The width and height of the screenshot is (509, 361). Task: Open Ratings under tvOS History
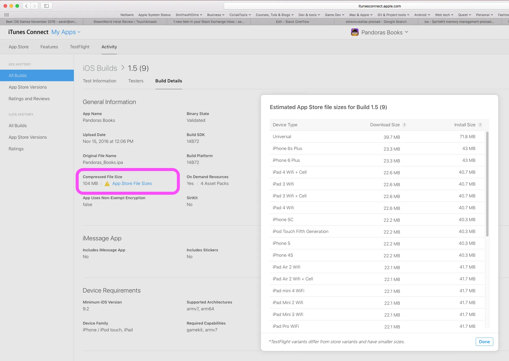click(16, 149)
